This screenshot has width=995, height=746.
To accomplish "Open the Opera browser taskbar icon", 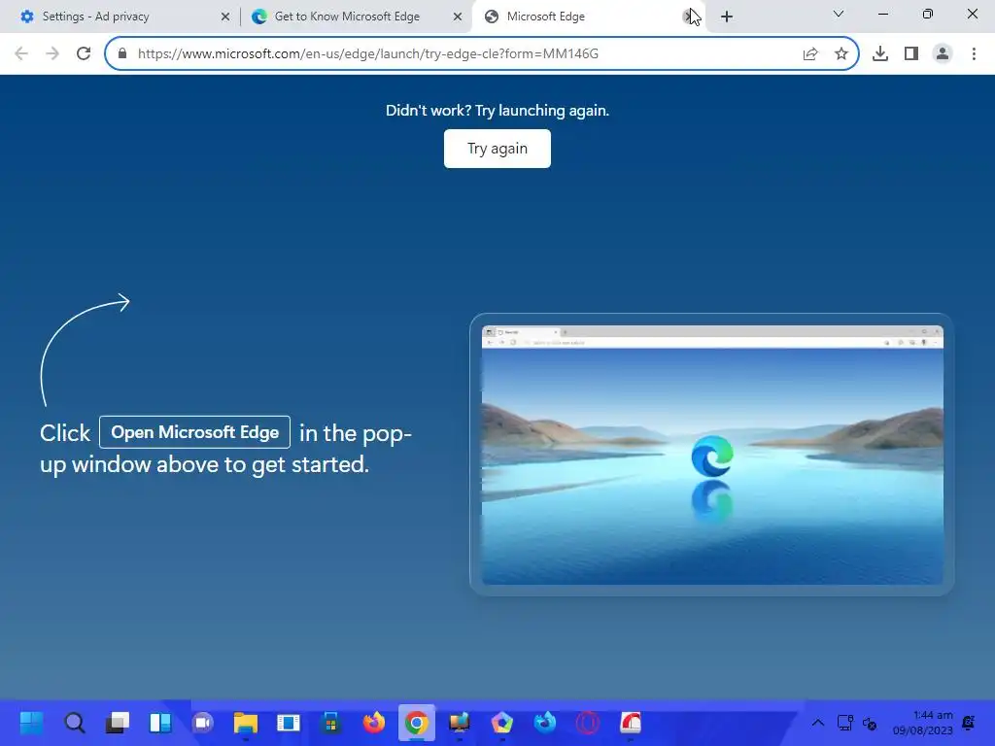I will click(x=588, y=723).
